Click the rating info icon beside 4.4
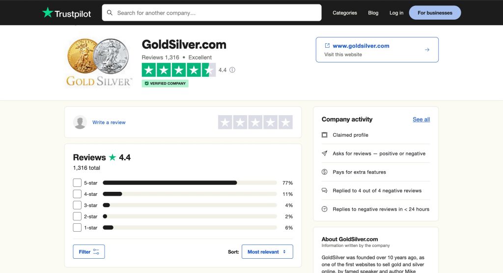Viewport: 503px width, 273px height. click(x=232, y=70)
